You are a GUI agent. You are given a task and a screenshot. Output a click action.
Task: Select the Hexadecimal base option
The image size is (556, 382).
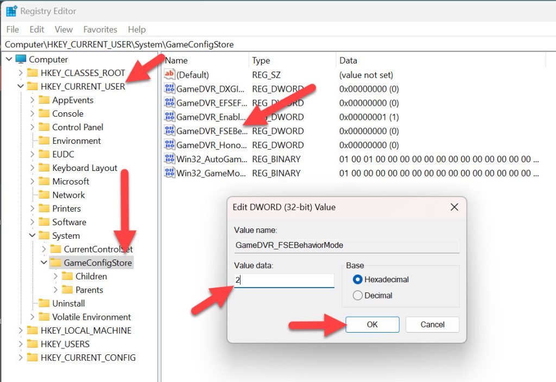tap(357, 280)
